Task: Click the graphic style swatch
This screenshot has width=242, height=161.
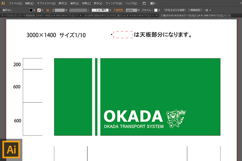Action: (x=156, y=10)
